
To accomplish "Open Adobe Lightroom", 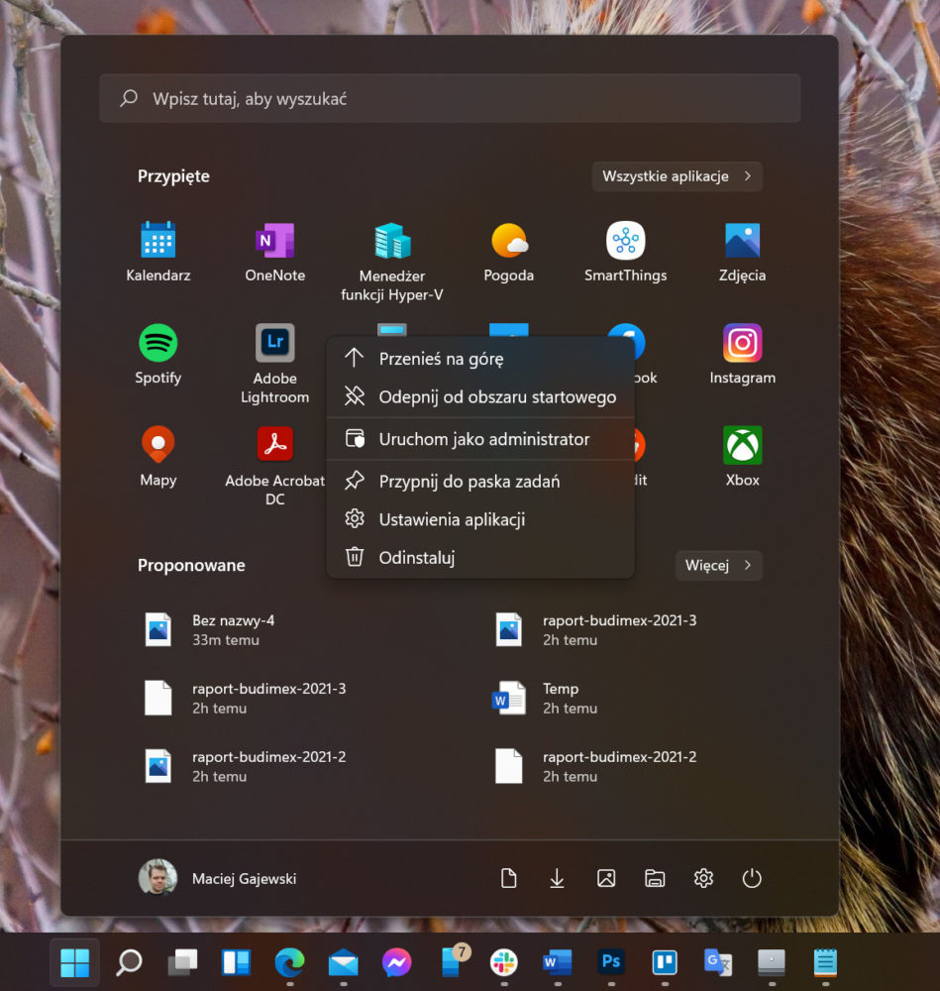I will pos(274,364).
